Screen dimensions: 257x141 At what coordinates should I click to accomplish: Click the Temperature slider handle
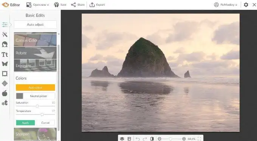pos(42,115)
